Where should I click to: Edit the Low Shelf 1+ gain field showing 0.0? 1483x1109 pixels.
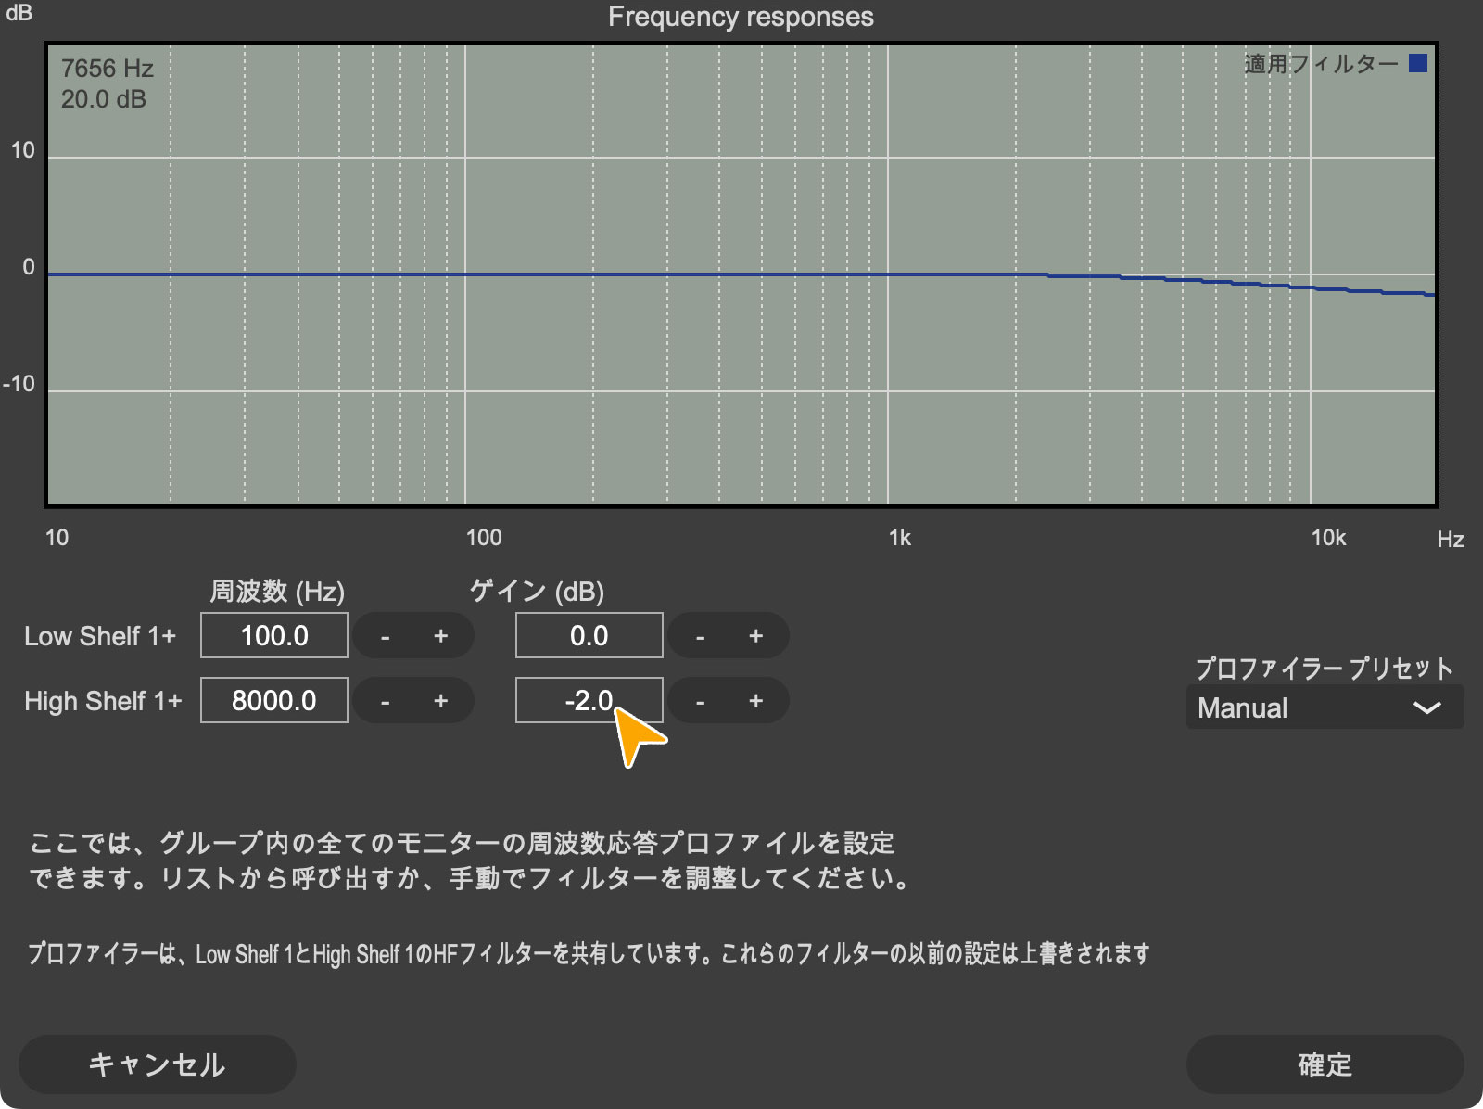point(589,636)
